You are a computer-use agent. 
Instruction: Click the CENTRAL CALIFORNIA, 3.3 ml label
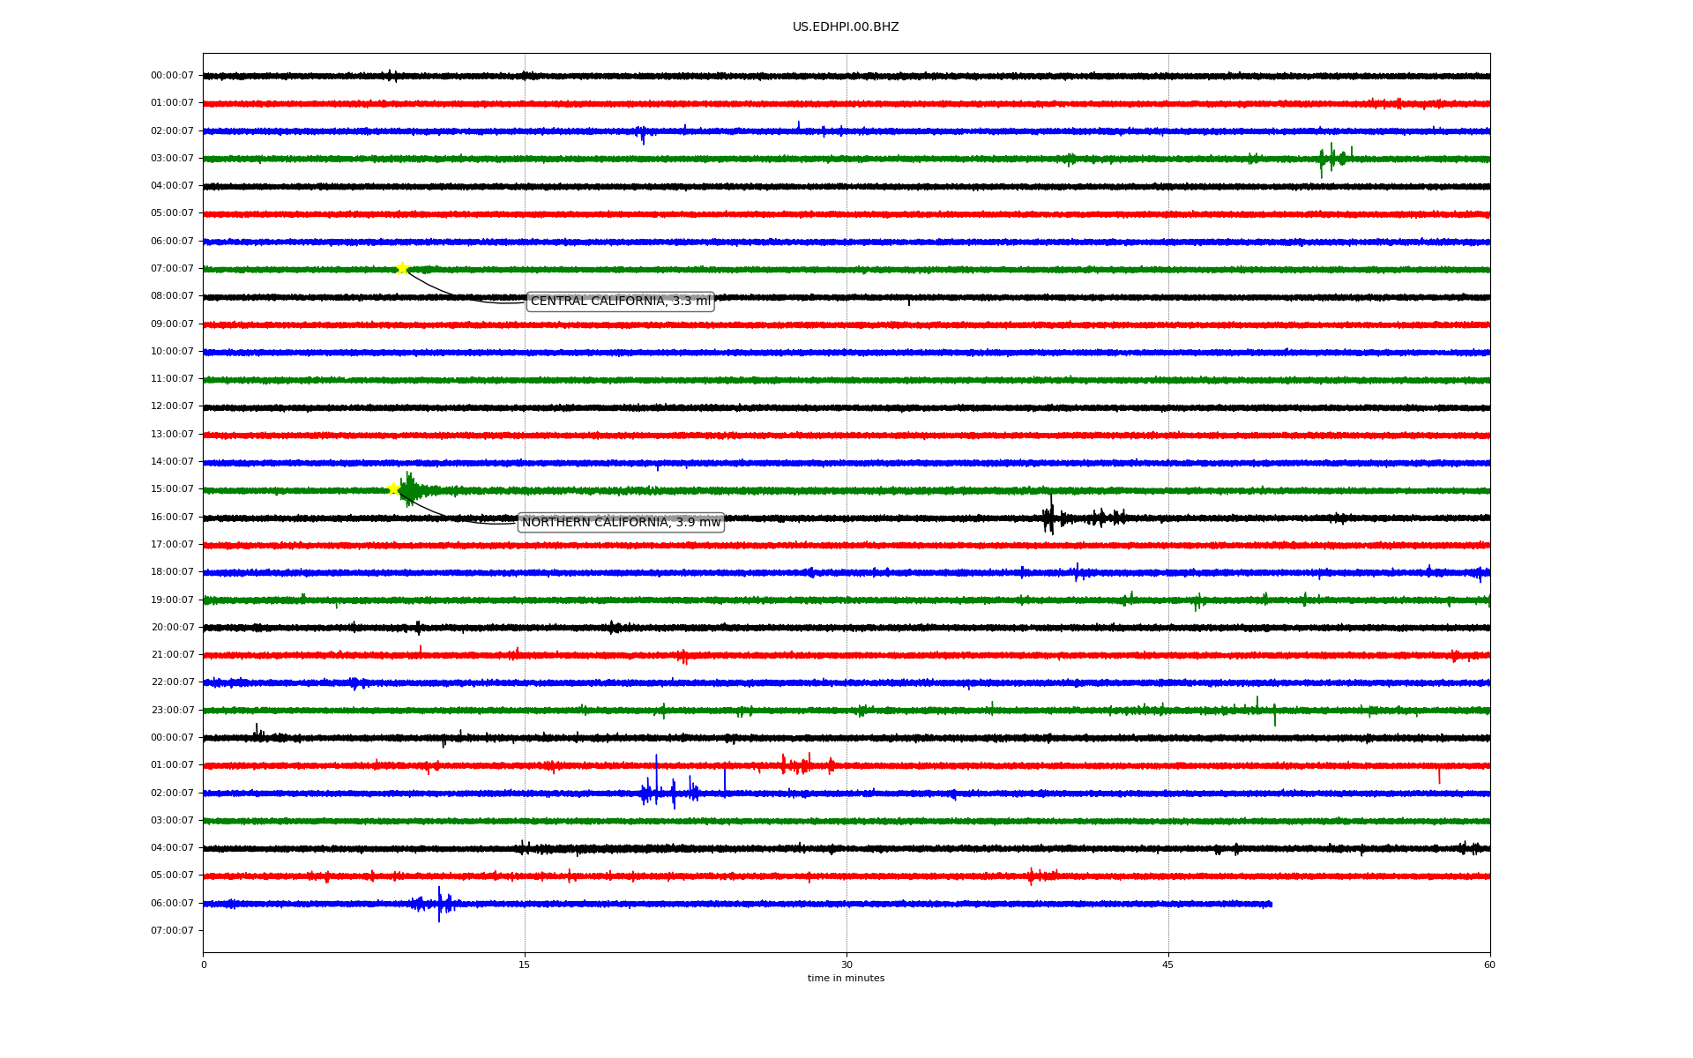point(620,302)
